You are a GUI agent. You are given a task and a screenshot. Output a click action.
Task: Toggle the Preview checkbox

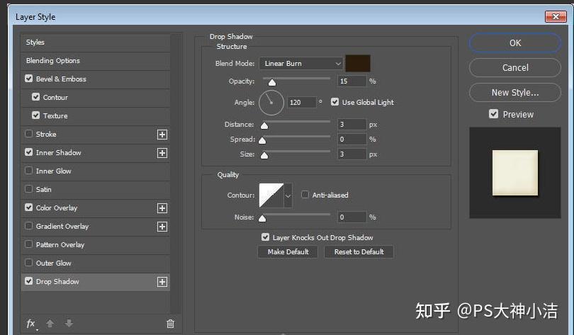[x=493, y=114]
